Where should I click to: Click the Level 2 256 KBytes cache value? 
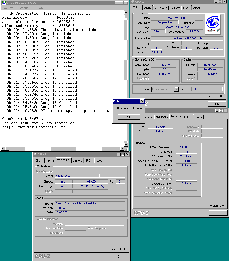210,74
